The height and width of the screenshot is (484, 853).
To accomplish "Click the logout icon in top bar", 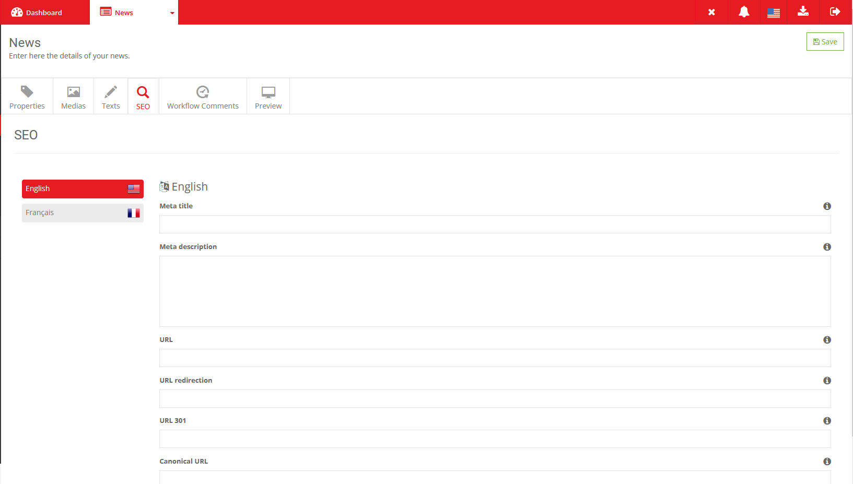I will pyautogui.click(x=835, y=12).
